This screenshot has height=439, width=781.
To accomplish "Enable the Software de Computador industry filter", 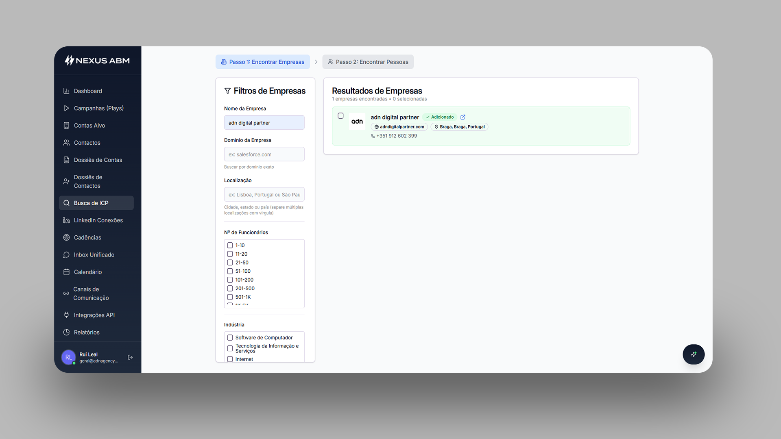I will 230,338.
